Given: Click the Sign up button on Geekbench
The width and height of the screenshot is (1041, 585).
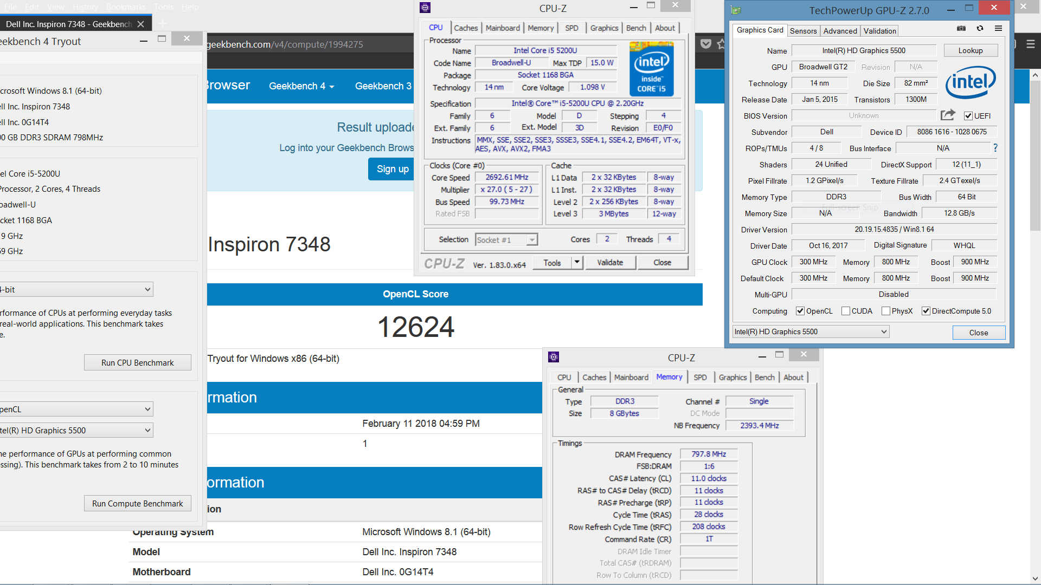Looking at the screenshot, I should [x=393, y=169].
